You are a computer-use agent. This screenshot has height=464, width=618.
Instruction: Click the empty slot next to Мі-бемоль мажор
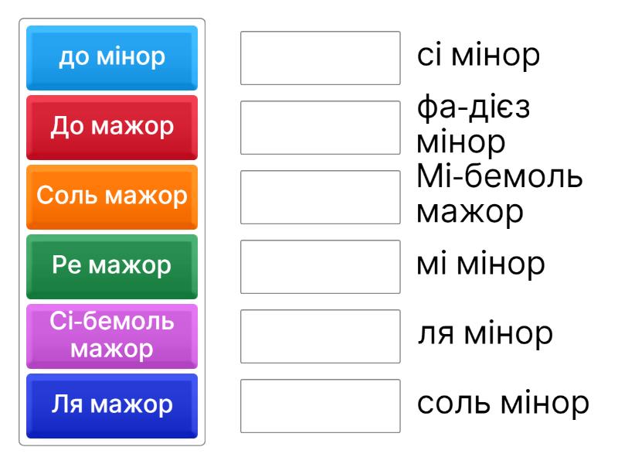[320, 196]
